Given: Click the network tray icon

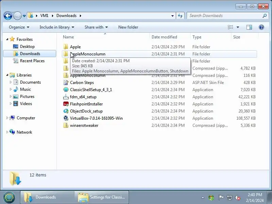Looking at the screenshot, I should (x=229, y=198).
